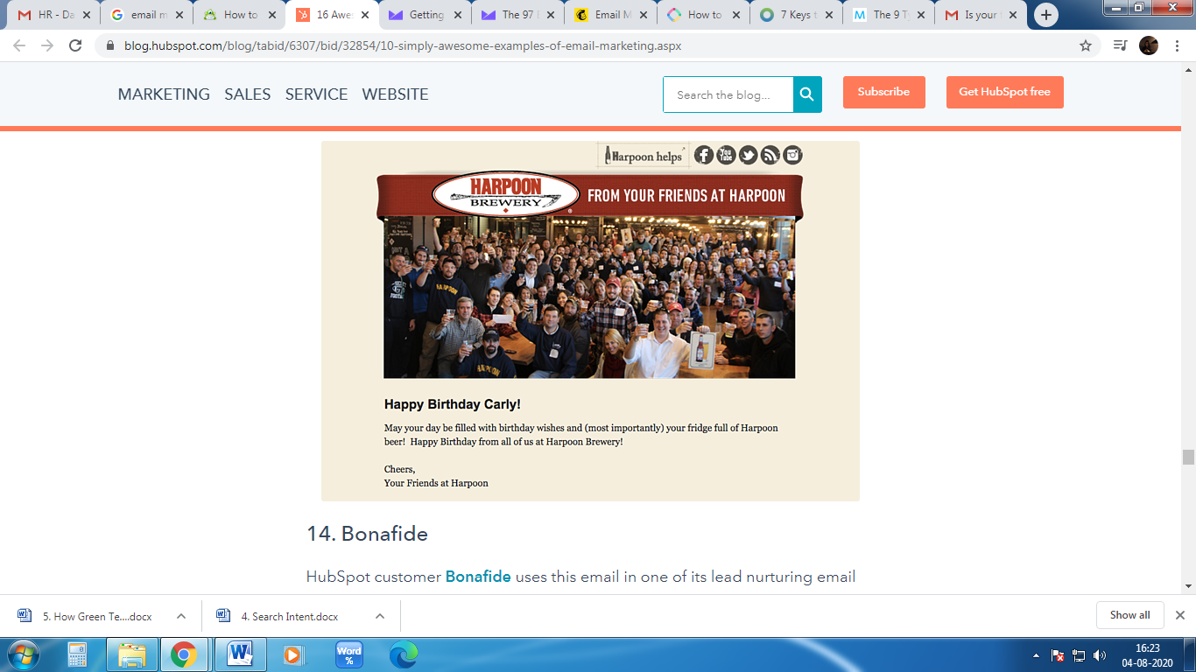This screenshot has height=672, width=1196.
Task: Click the Harpoon group photo
Action: tap(589, 297)
